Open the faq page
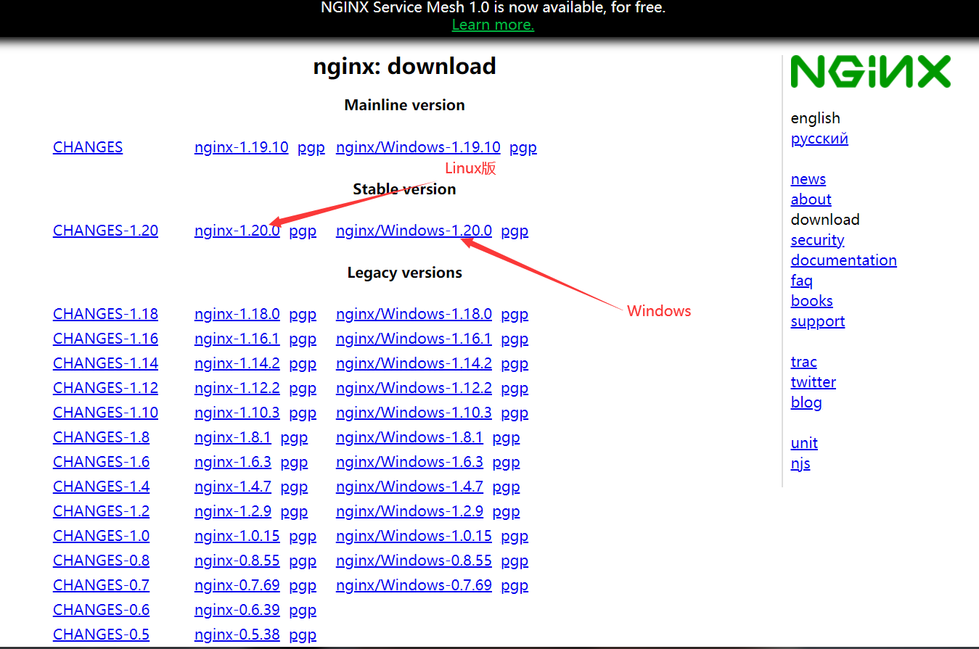Screen dimensions: 979x649 (801, 281)
